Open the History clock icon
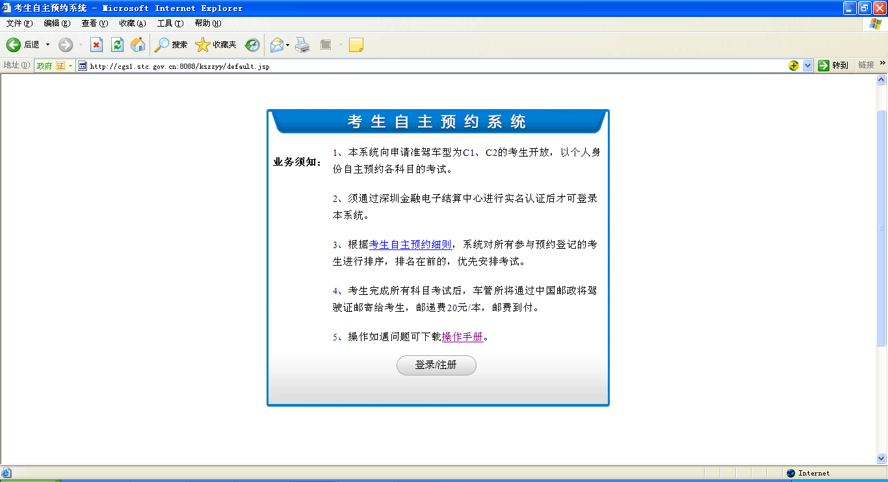 coord(252,45)
